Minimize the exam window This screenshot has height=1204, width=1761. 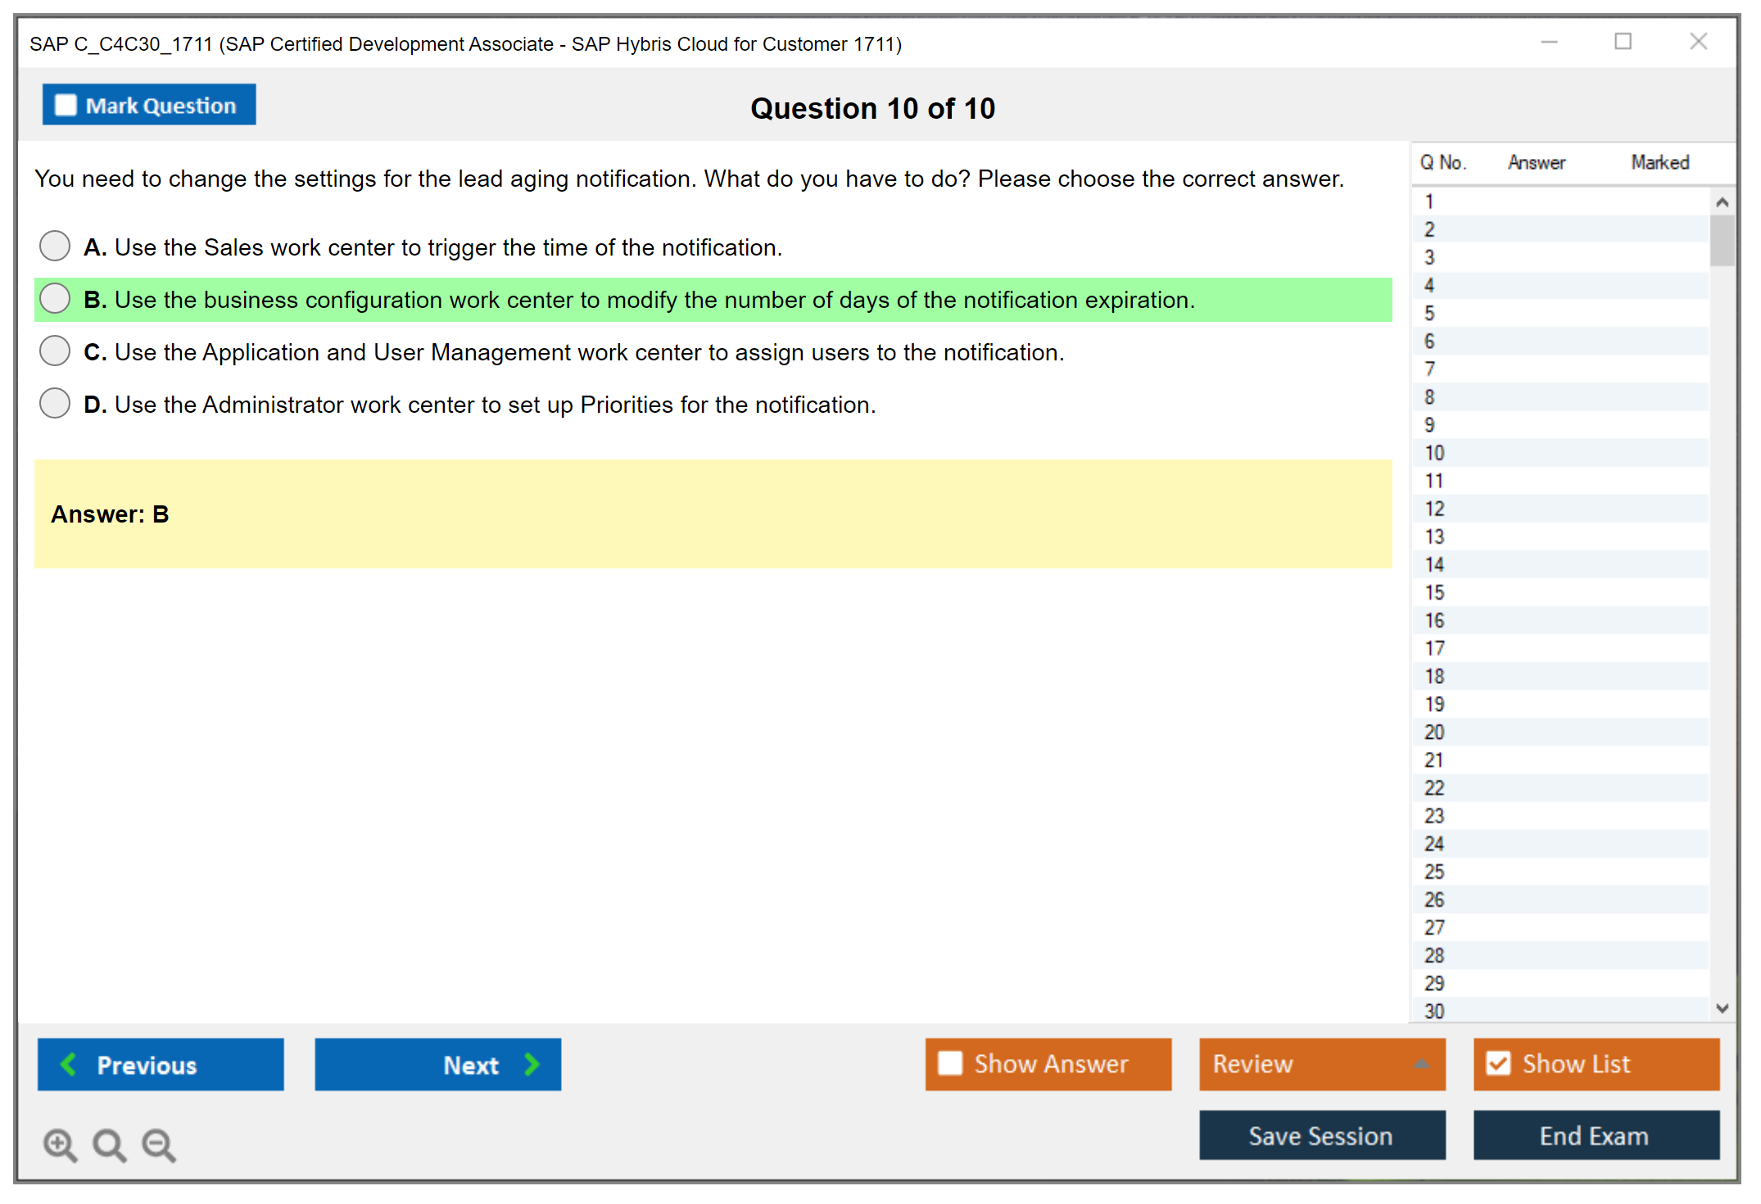(x=1549, y=42)
